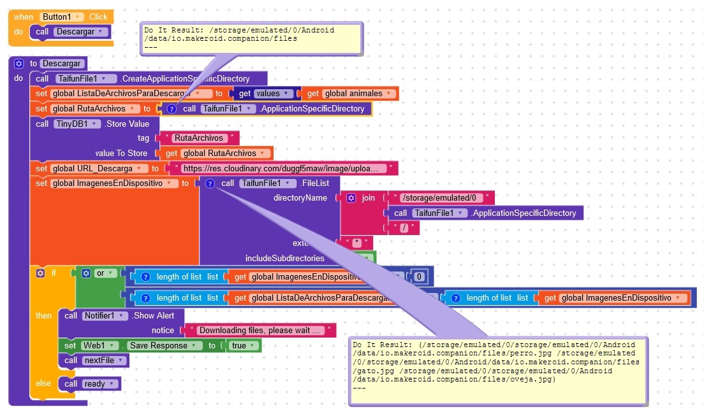Open the set global ImagenesEnDispositivo variable dropdown
The image size is (704, 414).
[114, 183]
